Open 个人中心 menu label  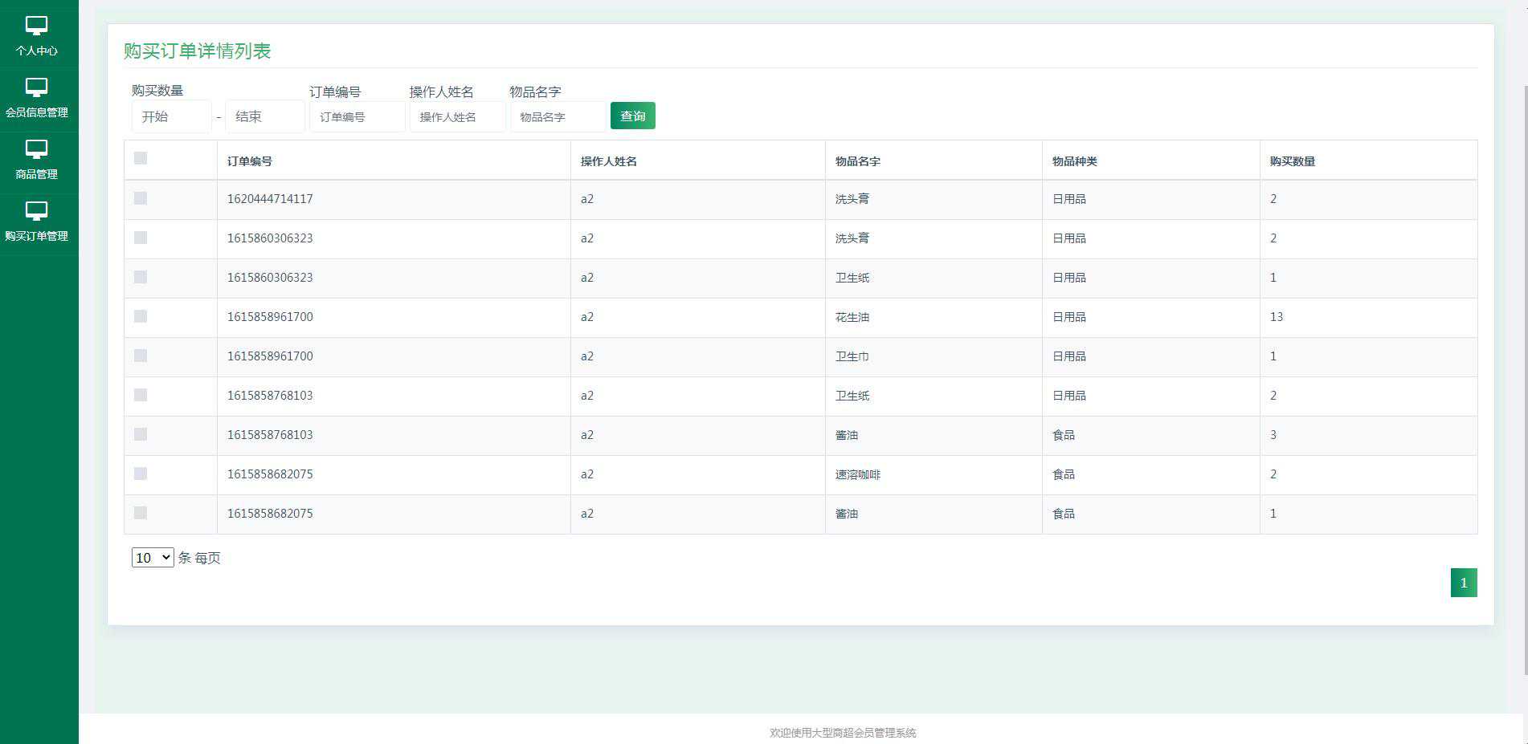click(36, 51)
